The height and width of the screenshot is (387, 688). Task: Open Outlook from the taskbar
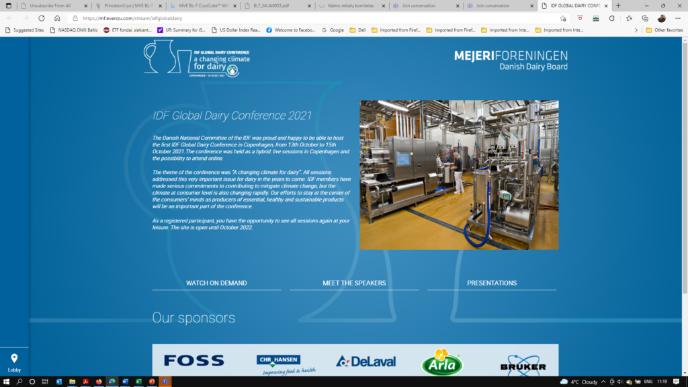tap(59, 382)
